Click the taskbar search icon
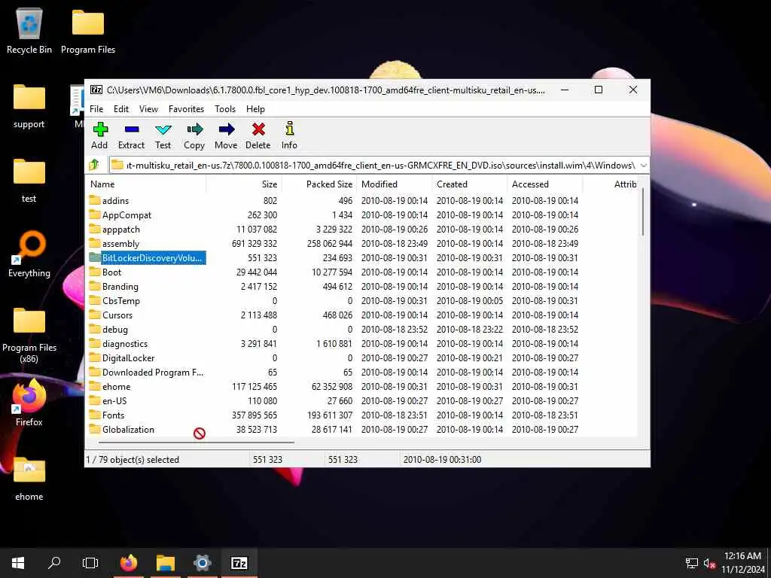 click(x=54, y=563)
